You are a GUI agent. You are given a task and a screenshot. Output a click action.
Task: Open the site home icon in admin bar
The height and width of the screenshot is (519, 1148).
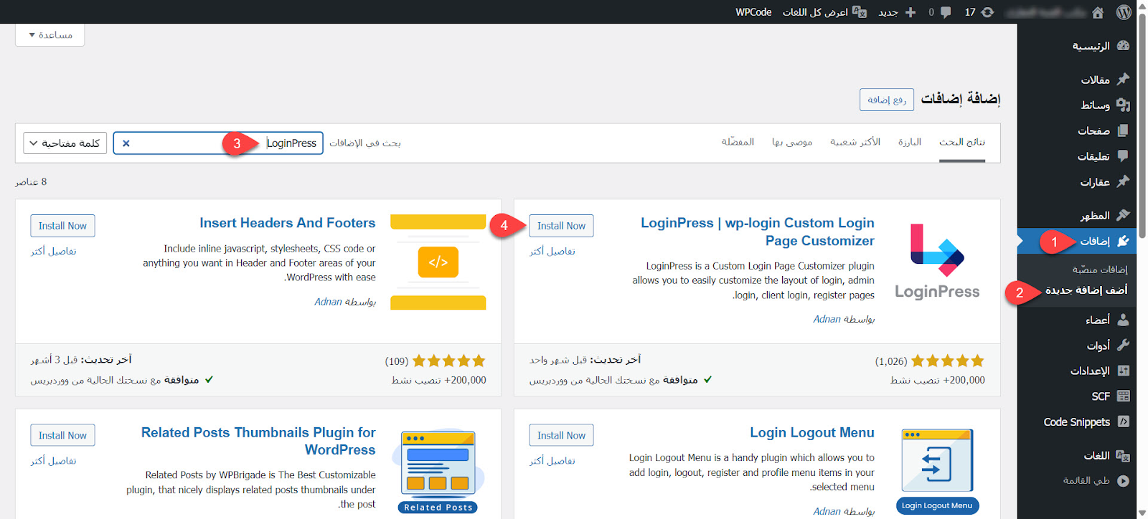[x=1098, y=12]
